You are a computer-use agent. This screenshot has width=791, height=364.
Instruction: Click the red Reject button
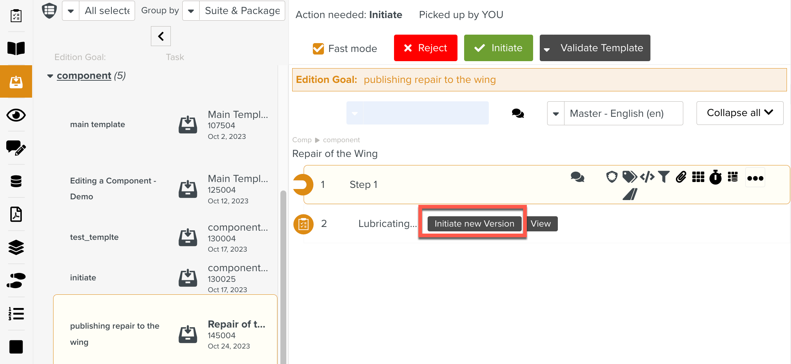click(425, 48)
